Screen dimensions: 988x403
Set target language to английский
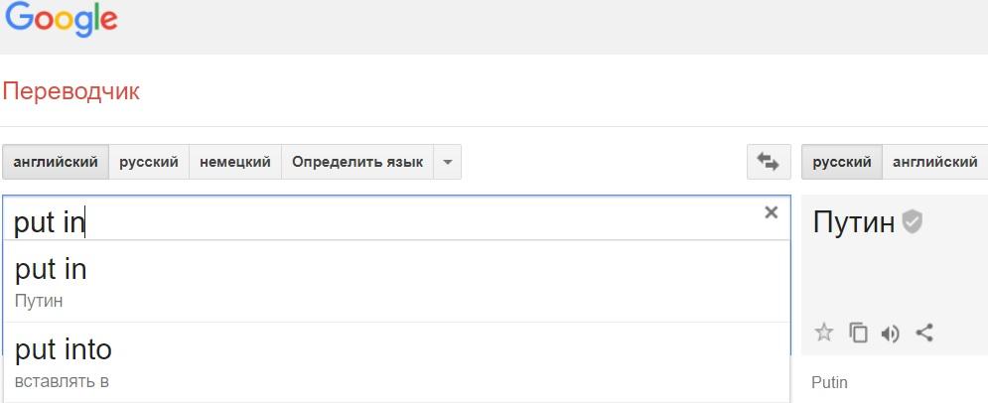click(935, 162)
